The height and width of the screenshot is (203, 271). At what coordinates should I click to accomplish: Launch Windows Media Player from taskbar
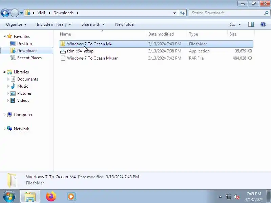[71, 197]
